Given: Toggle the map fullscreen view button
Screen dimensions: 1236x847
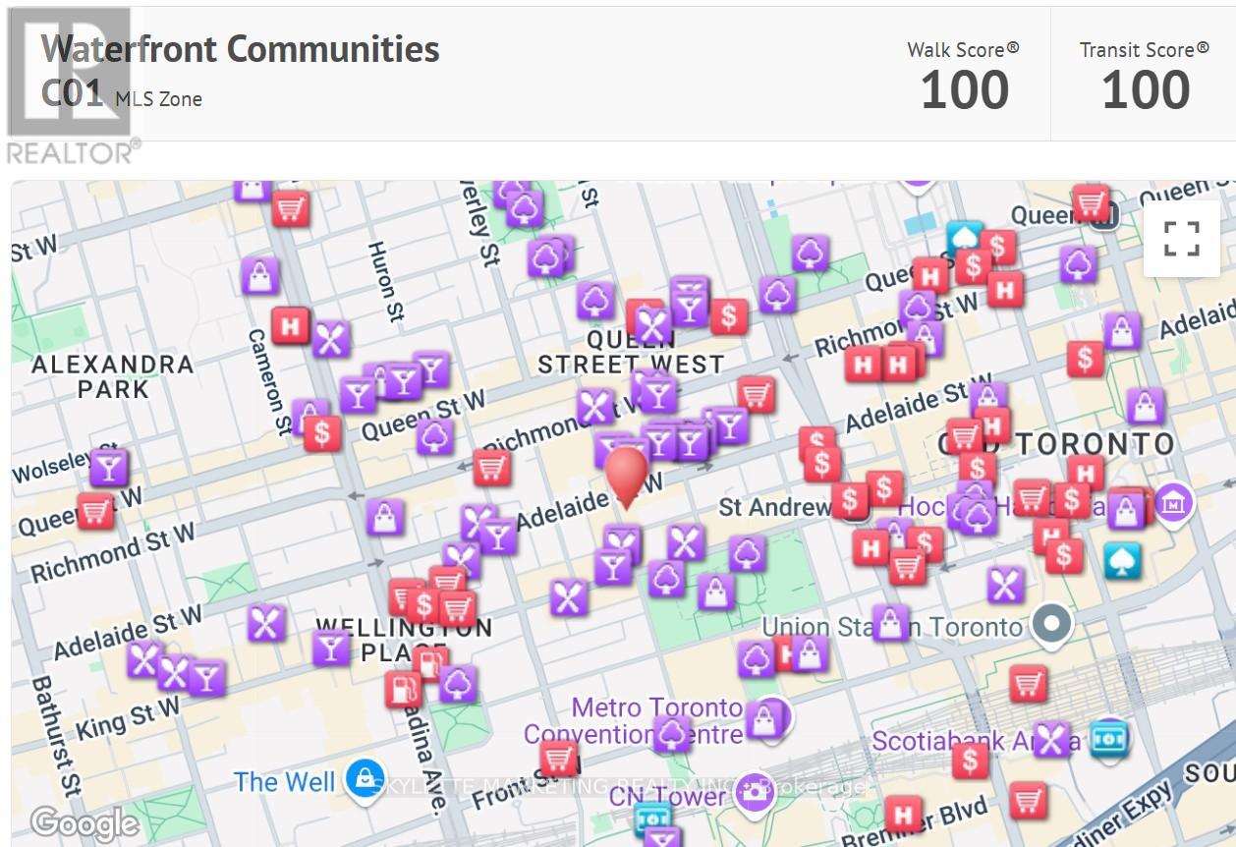Looking at the screenshot, I should (1181, 238).
